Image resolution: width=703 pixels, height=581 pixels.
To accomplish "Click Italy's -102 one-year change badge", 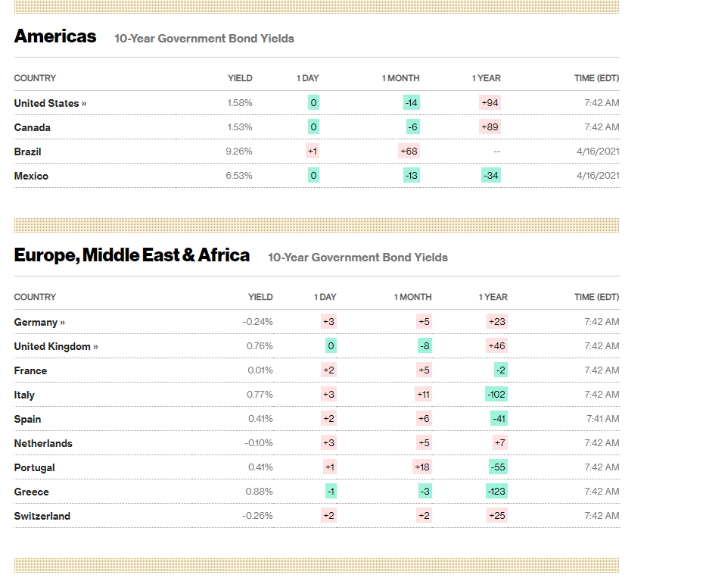I will click(496, 395).
